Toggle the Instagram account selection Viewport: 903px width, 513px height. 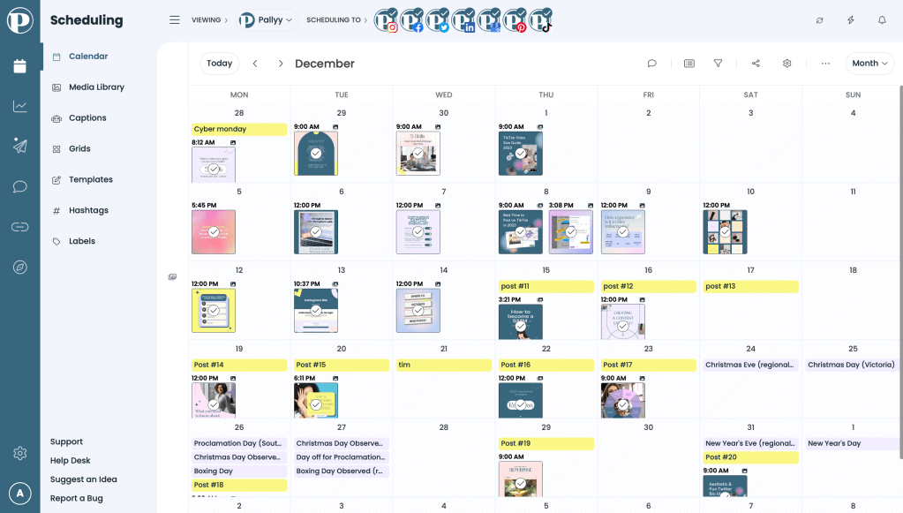click(x=387, y=20)
